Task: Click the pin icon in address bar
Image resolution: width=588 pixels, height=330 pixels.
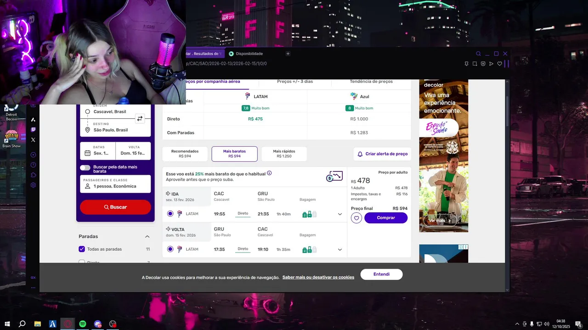Action: (x=466, y=64)
